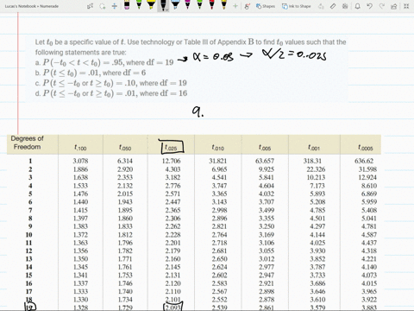This screenshot has height=311, width=414.
Task: Click table value 4.015 in row 16
Action: (369, 283)
